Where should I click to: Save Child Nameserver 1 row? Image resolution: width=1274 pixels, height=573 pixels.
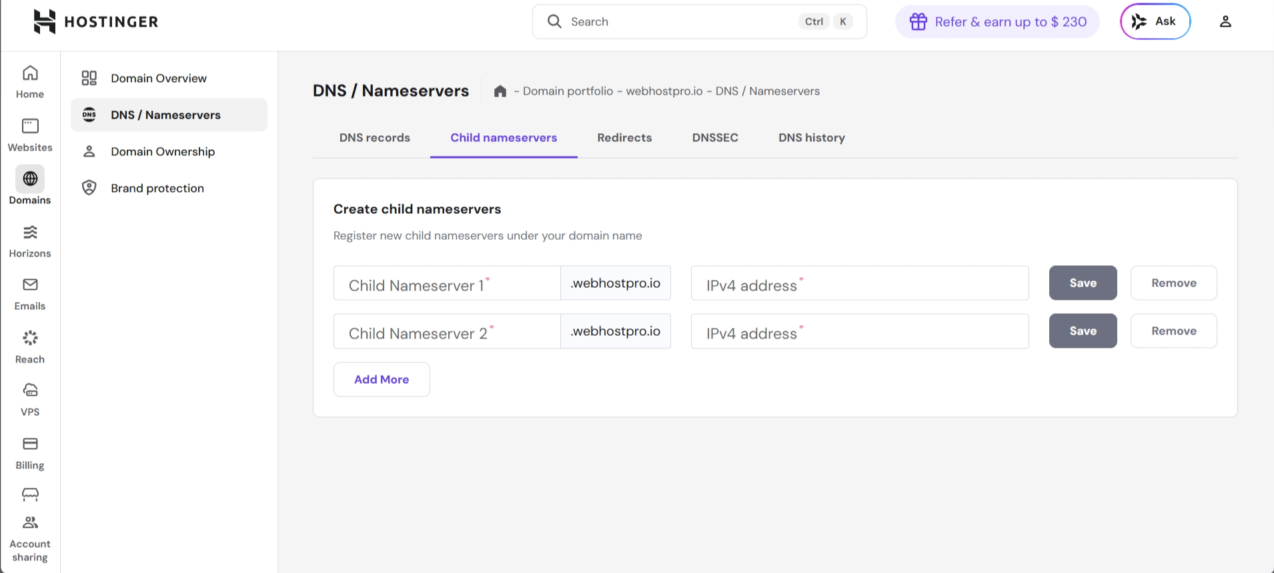pos(1083,283)
